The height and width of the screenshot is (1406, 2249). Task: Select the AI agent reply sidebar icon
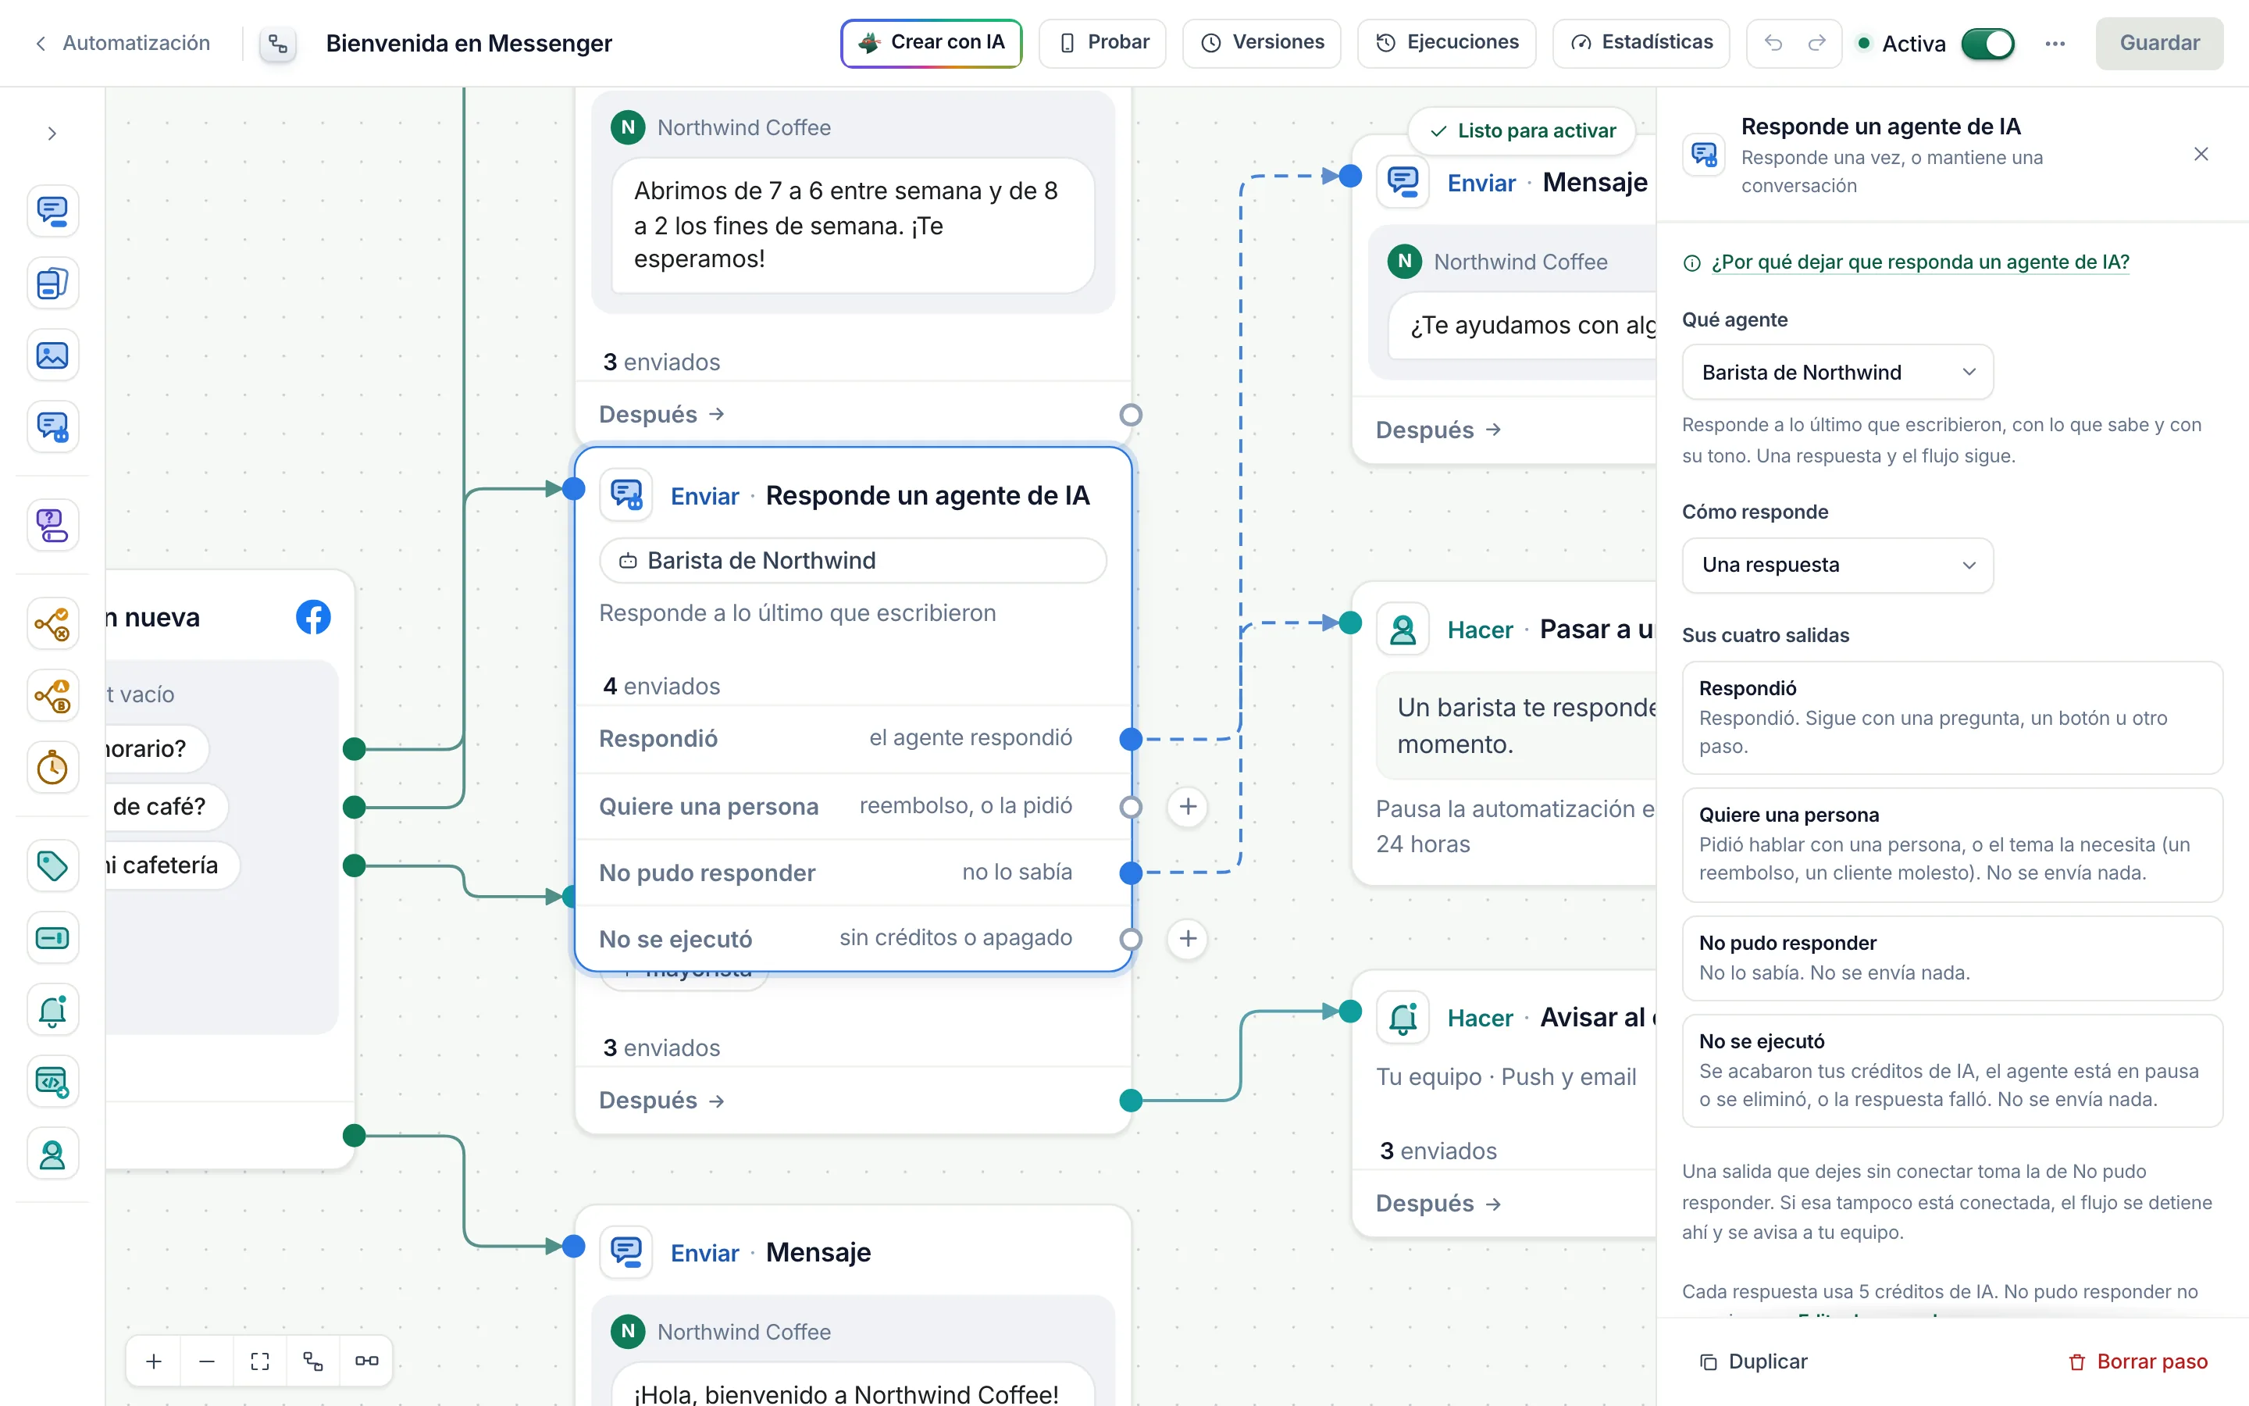[52, 426]
